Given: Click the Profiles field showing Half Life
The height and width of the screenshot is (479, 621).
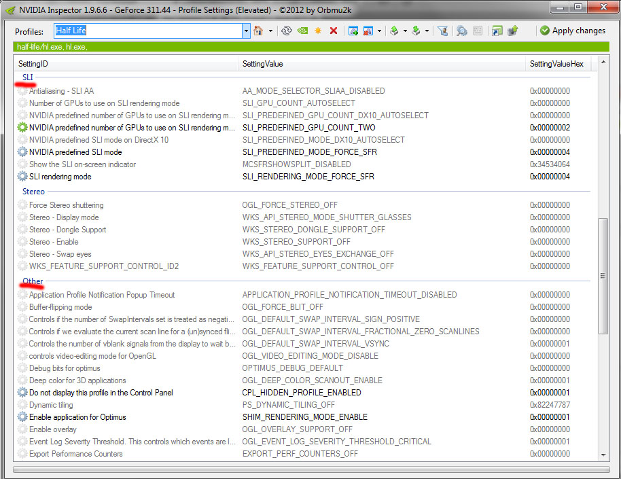Looking at the screenshot, I should (148, 31).
